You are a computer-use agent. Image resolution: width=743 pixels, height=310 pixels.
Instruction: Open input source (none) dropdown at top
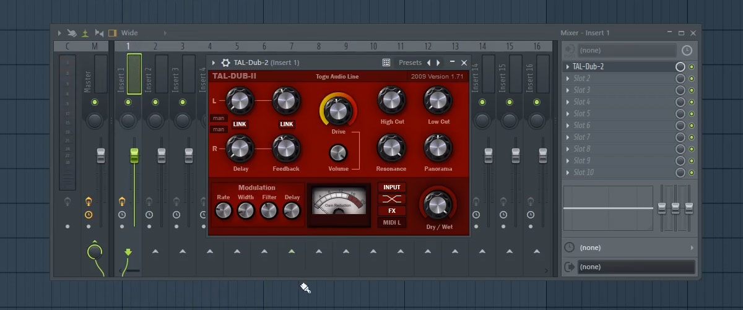coord(627,50)
